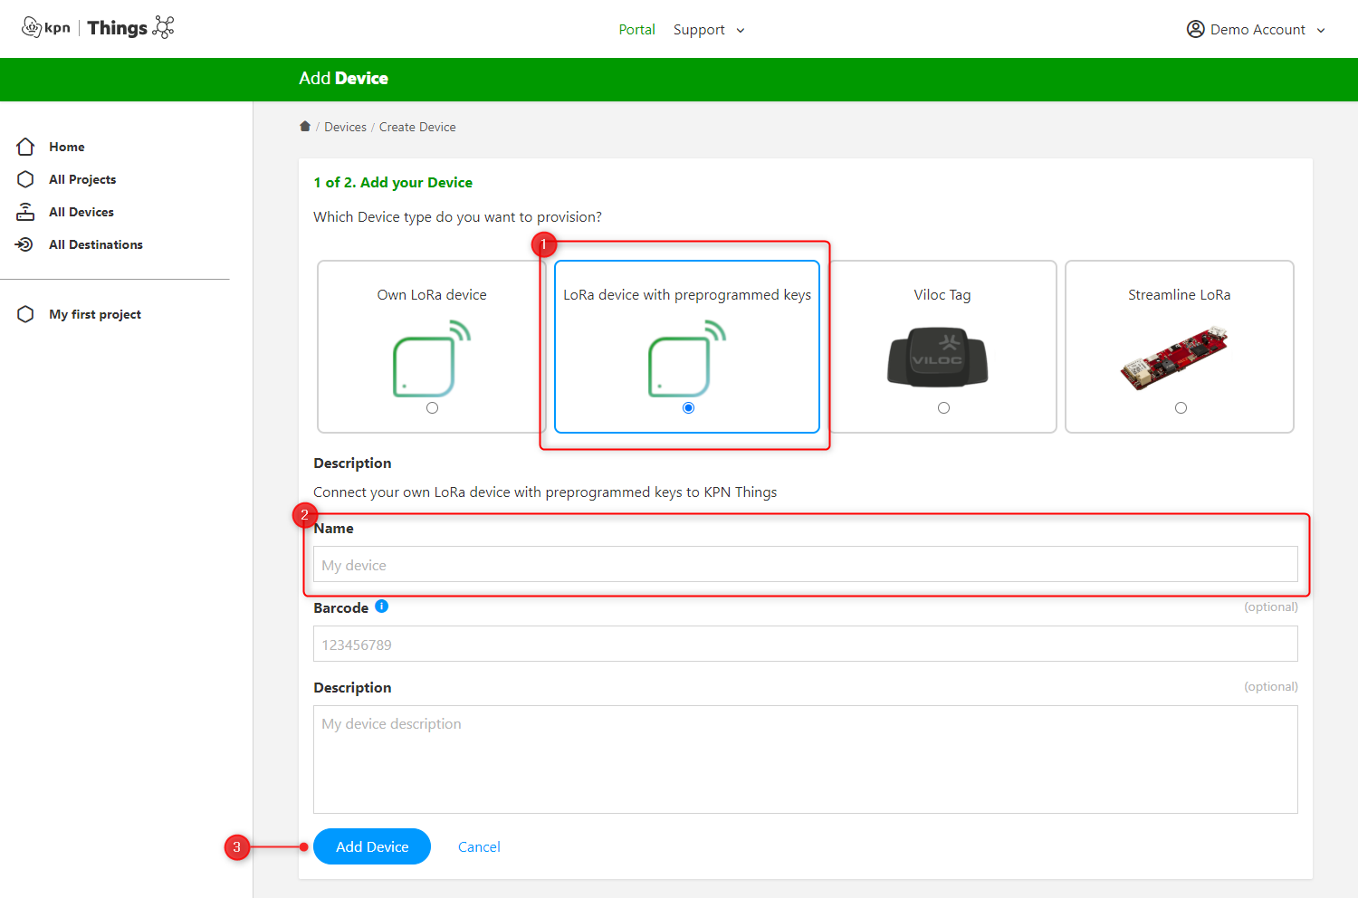Image resolution: width=1358 pixels, height=898 pixels.
Task: Click the Streamline LoRa board image
Action: click(x=1174, y=358)
